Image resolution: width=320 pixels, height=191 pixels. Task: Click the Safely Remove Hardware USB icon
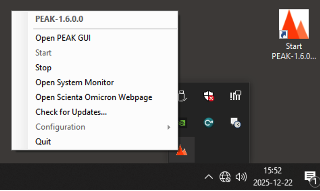pyautogui.click(x=182, y=96)
